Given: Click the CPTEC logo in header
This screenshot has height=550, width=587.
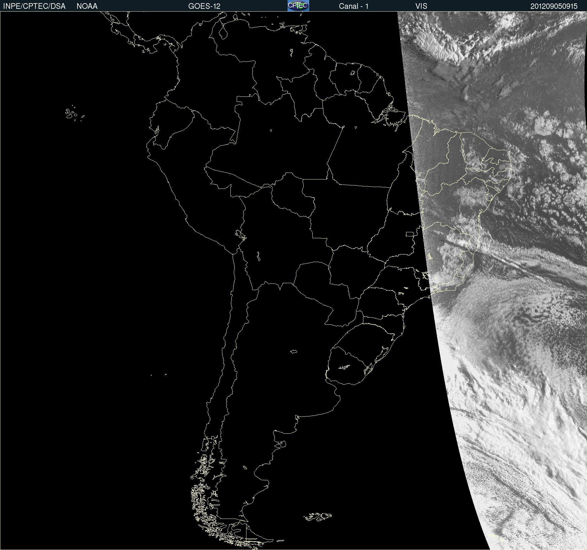Looking at the screenshot, I should point(298,6).
